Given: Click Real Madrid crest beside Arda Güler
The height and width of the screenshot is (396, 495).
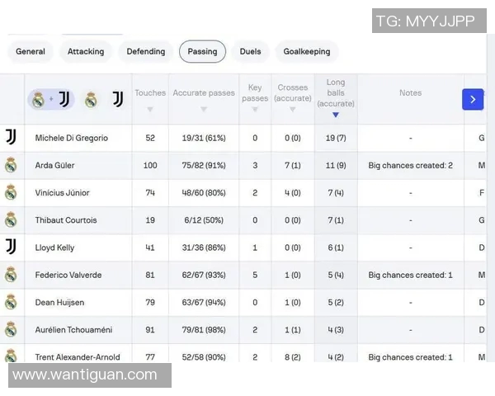Looking at the screenshot, I should pyautogui.click(x=11, y=165).
